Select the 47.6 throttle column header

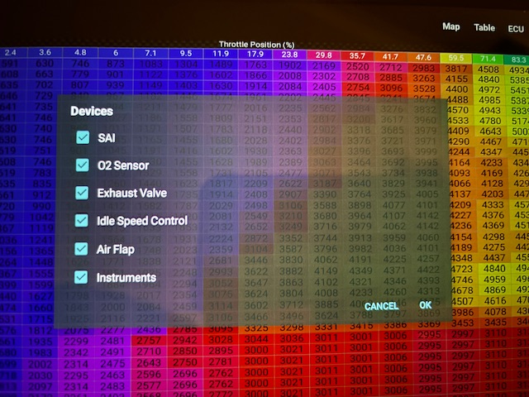(x=423, y=57)
